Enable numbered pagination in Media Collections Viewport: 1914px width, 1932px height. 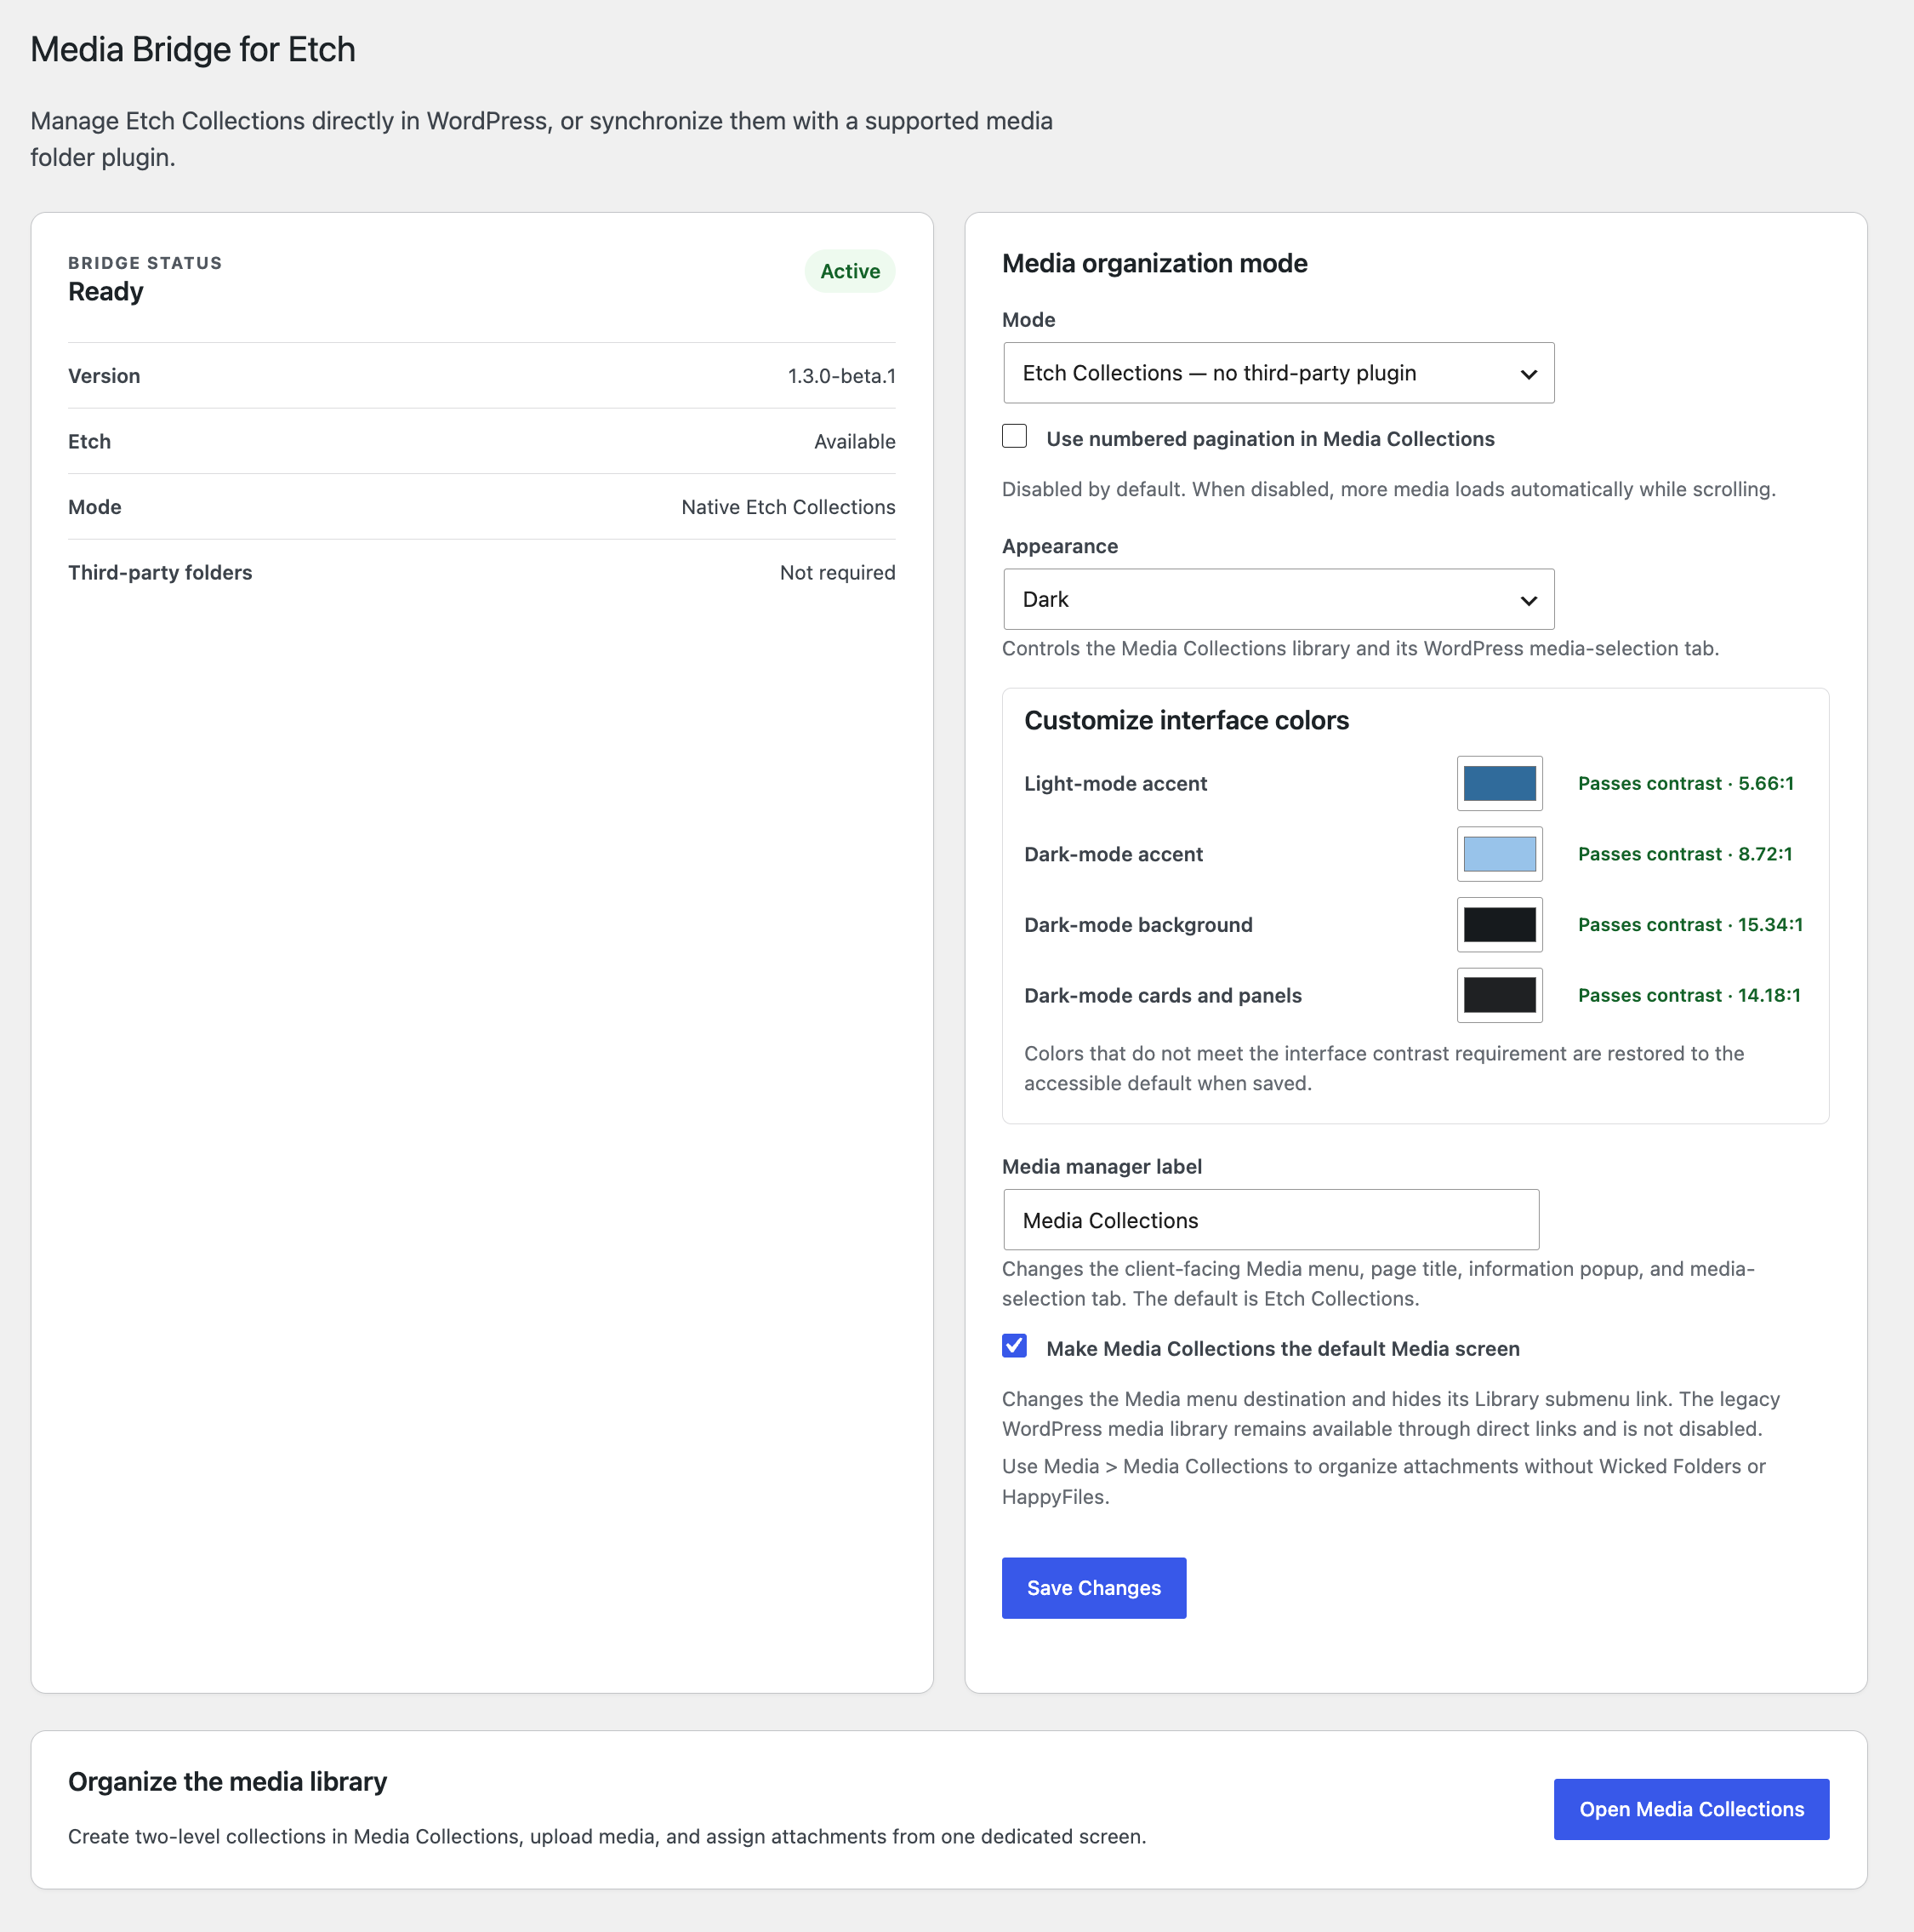[1015, 436]
